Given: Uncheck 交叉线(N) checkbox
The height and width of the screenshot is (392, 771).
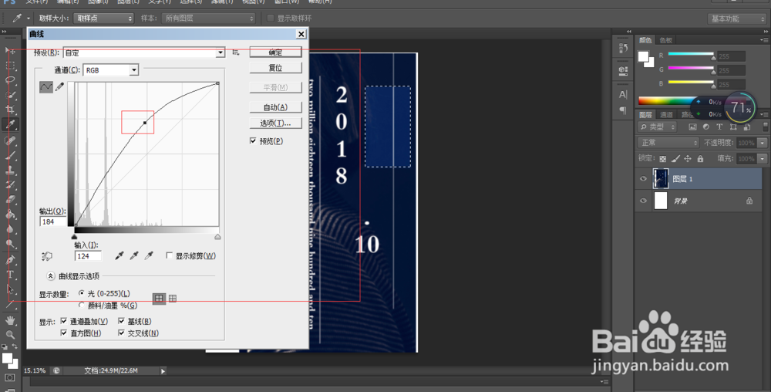Looking at the screenshot, I should coord(122,333).
